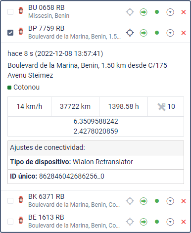Viewport: 191px width, 233px height.
Task: Click the Cotonou geofence label
Action: (27, 87)
